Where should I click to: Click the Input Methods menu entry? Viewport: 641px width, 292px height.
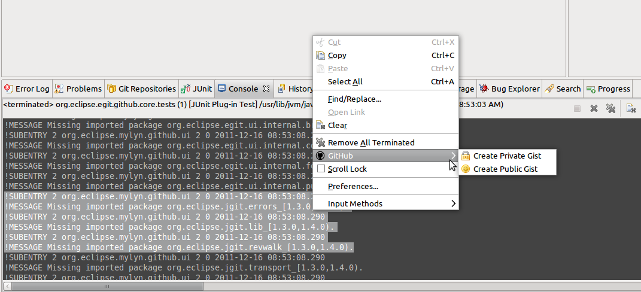[x=385, y=203]
